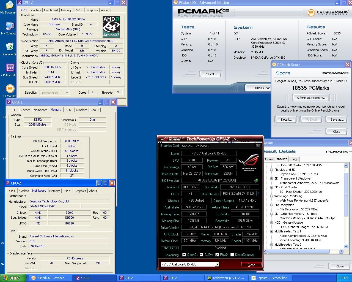Image resolution: width=352 pixels, height=282 pixels.
Task: Select the Audio Compression: 2702.618 KB/s row
Action: tap(303, 236)
